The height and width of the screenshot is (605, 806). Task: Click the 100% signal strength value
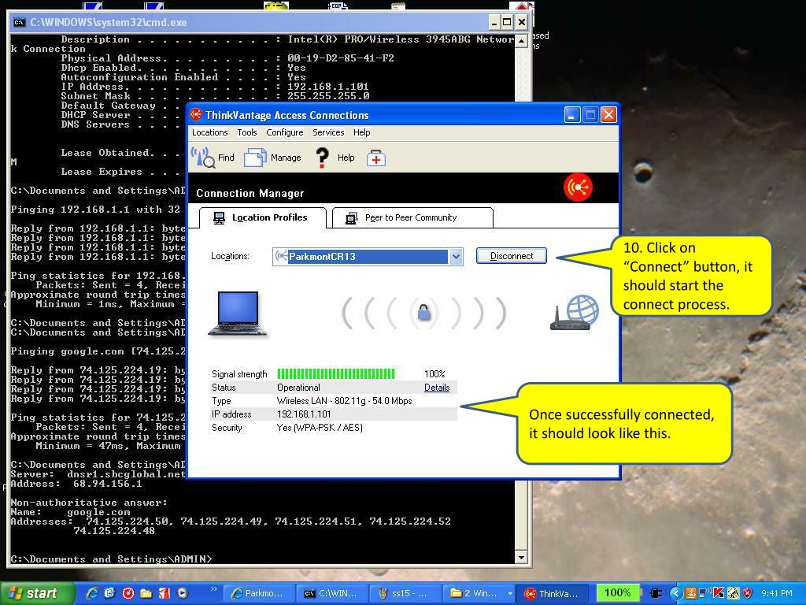[x=434, y=374]
